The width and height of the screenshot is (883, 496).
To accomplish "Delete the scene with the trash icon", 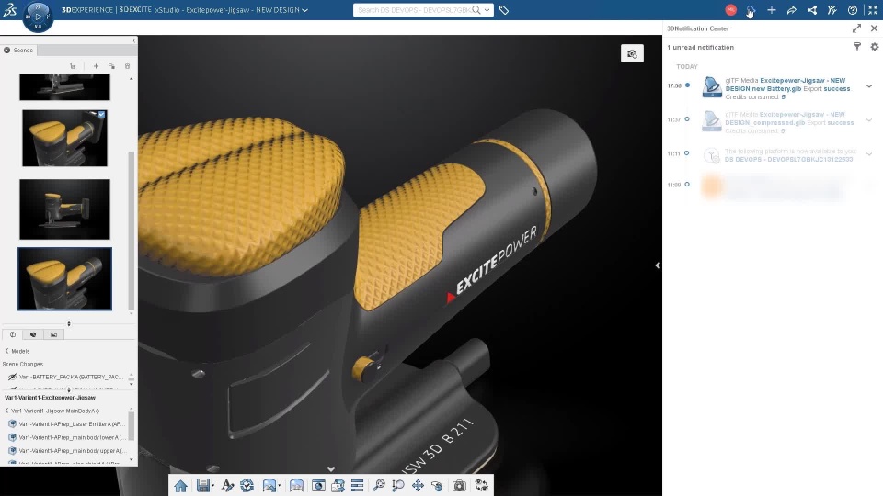I will (x=127, y=66).
